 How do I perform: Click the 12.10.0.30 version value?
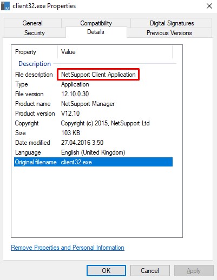point(75,94)
